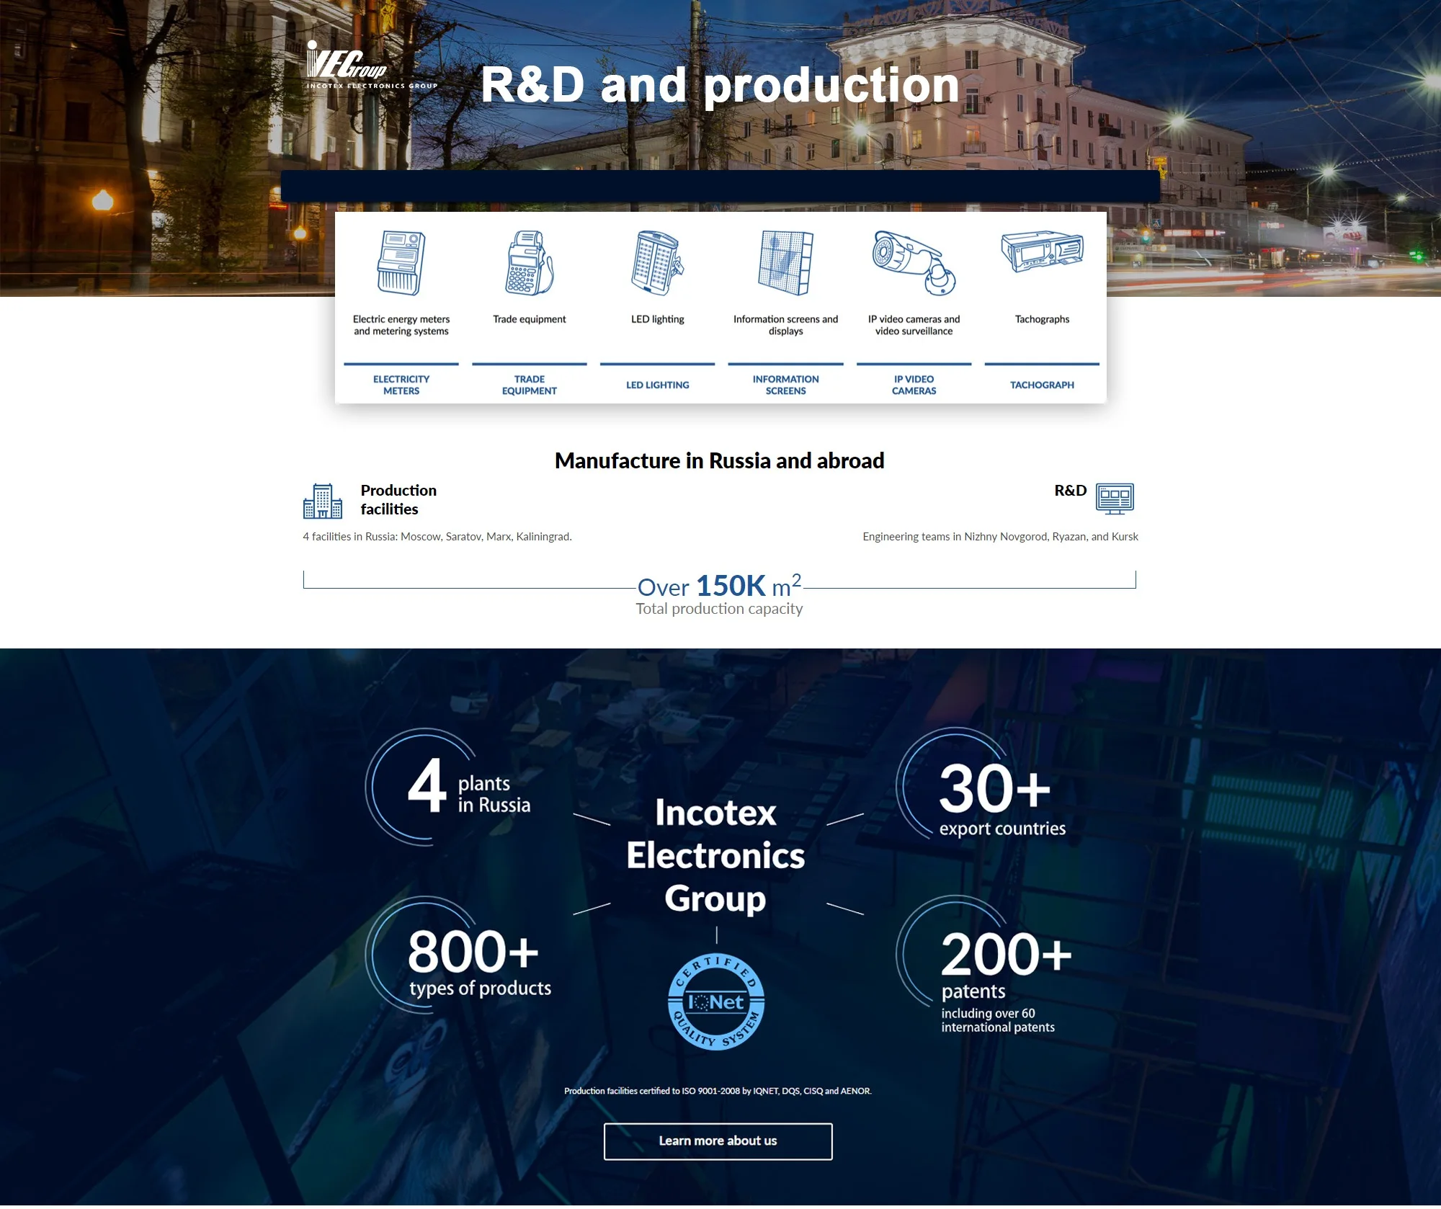Click 'IP video cameras and video surveillance' caption
The width and height of the screenshot is (1441, 1209).
[914, 325]
